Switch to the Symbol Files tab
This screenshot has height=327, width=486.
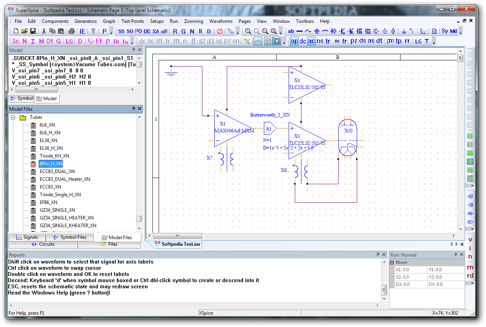point(70,237)
